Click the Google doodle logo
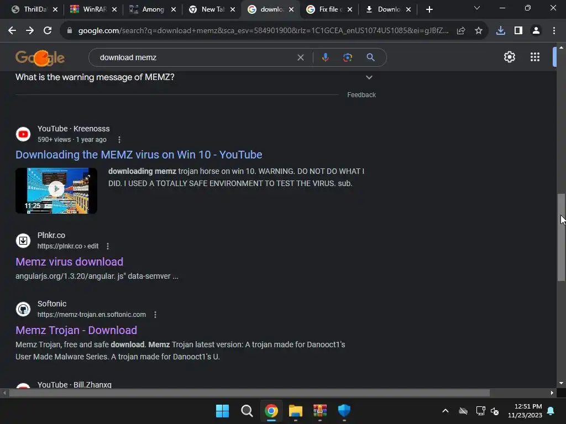The width and height of the screenshot is (566, 424). [40, 57]
